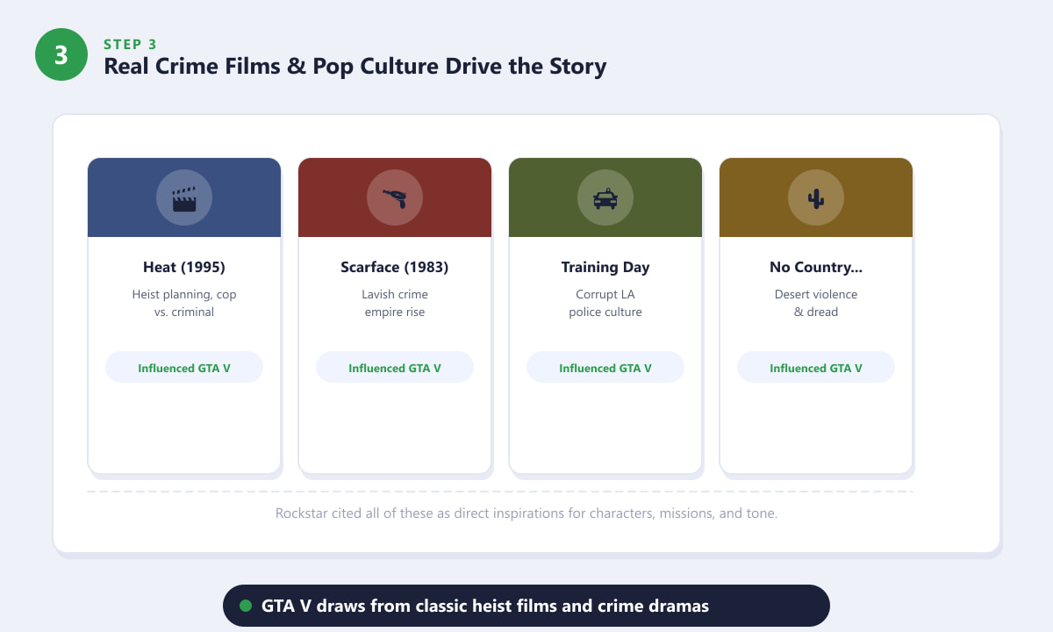Click Influenced GTA V pill under Training Day
The width and height of the screenshot is (1053, 632).
(x=605, y=367)
